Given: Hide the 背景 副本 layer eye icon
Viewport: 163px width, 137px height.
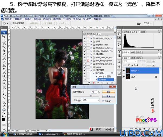Looking at the screenshot, I should click(124, 71).
